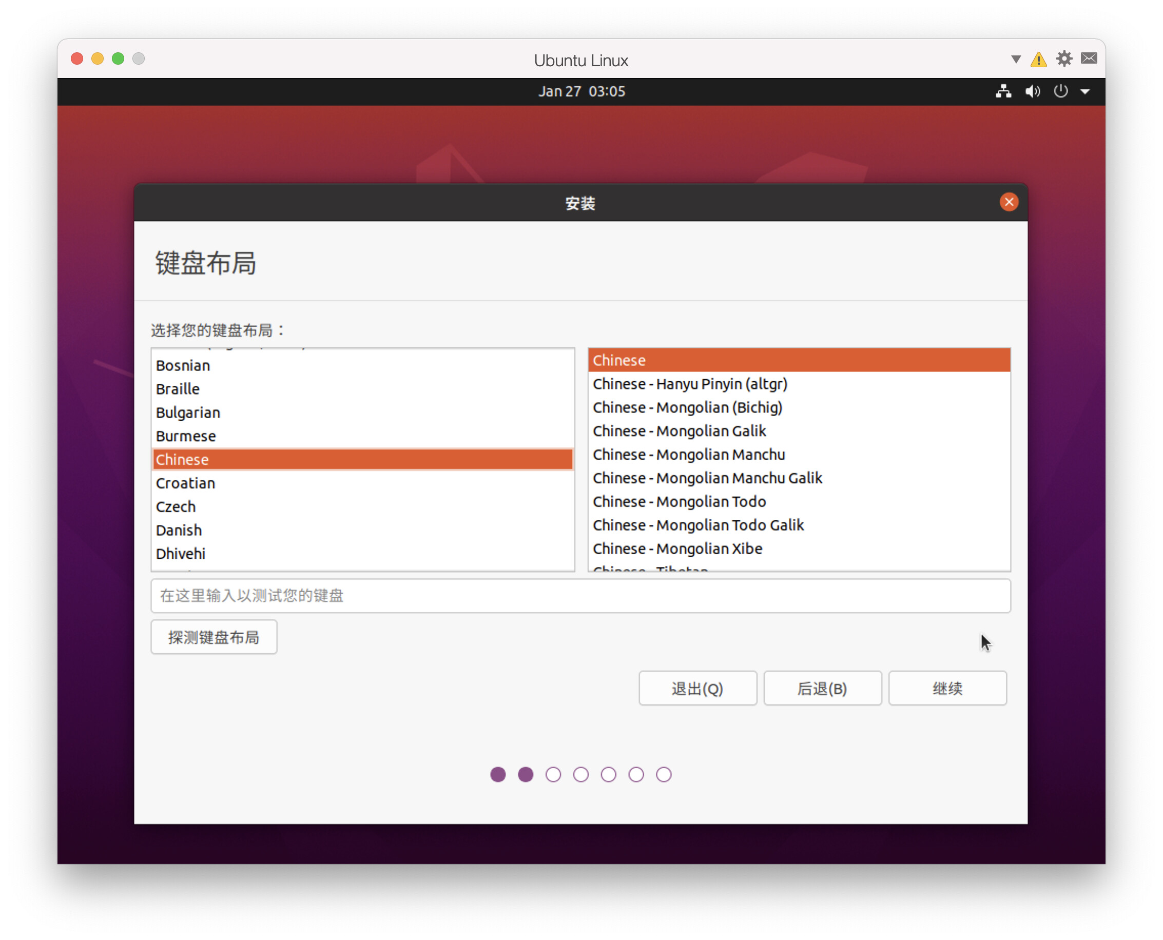Choose Chinese - Mongolian Xibe variant
Screen dimensions: 1163x940
[799, 549]
